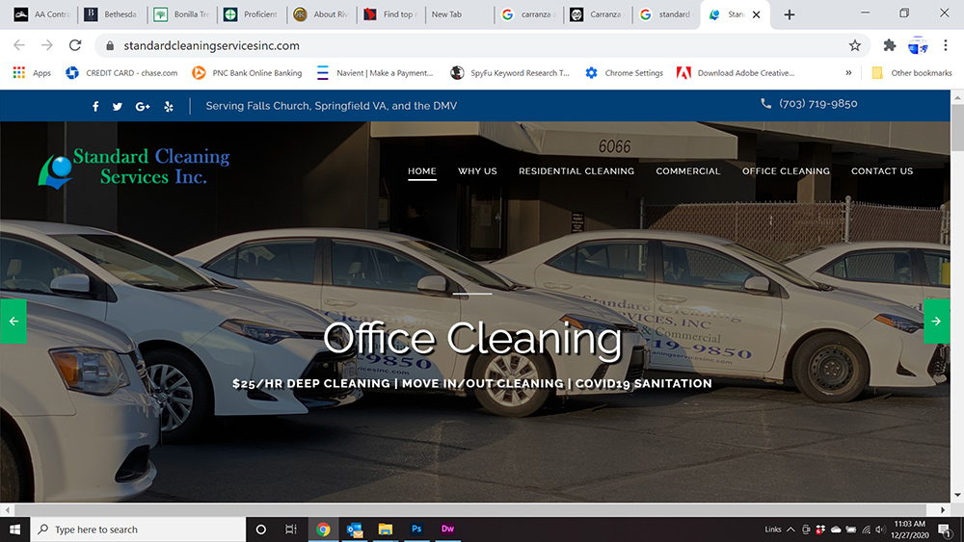Show previous slide with green left arrow
Screen dimensions: 964x542
point(13,321)
